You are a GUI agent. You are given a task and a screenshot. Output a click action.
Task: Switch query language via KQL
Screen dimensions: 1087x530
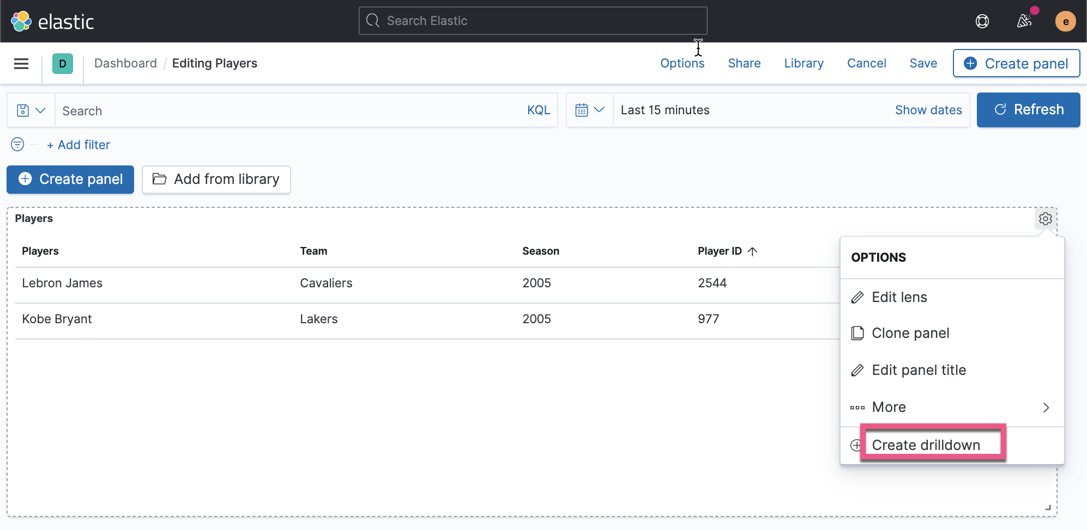pos(539,110)
